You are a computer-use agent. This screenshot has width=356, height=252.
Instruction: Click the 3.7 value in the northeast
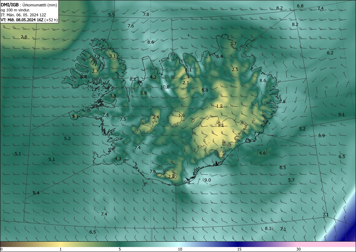tap(234, 43)
